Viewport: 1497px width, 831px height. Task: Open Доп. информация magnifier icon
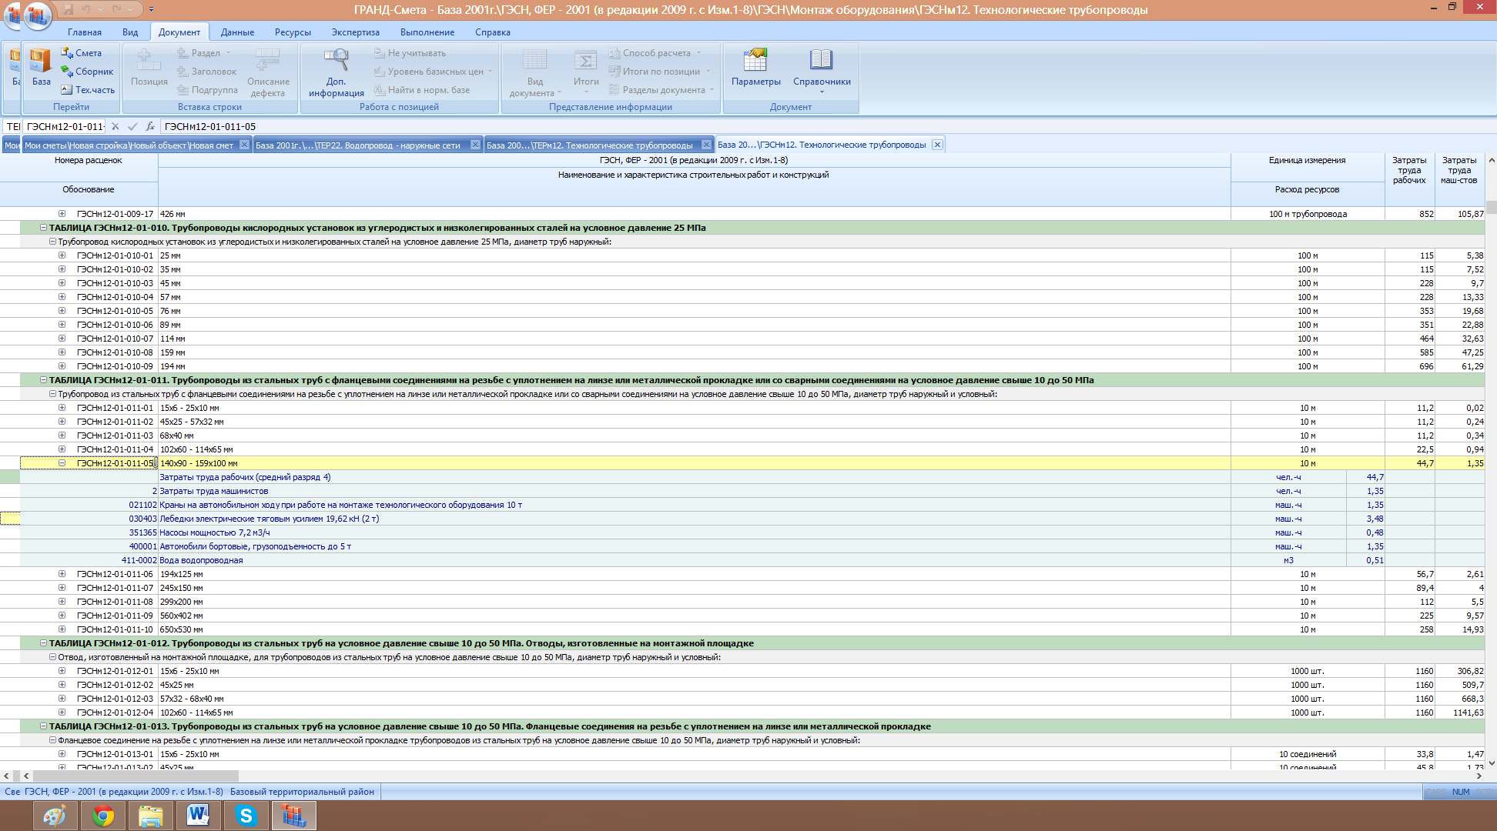[x=336, y=62]
